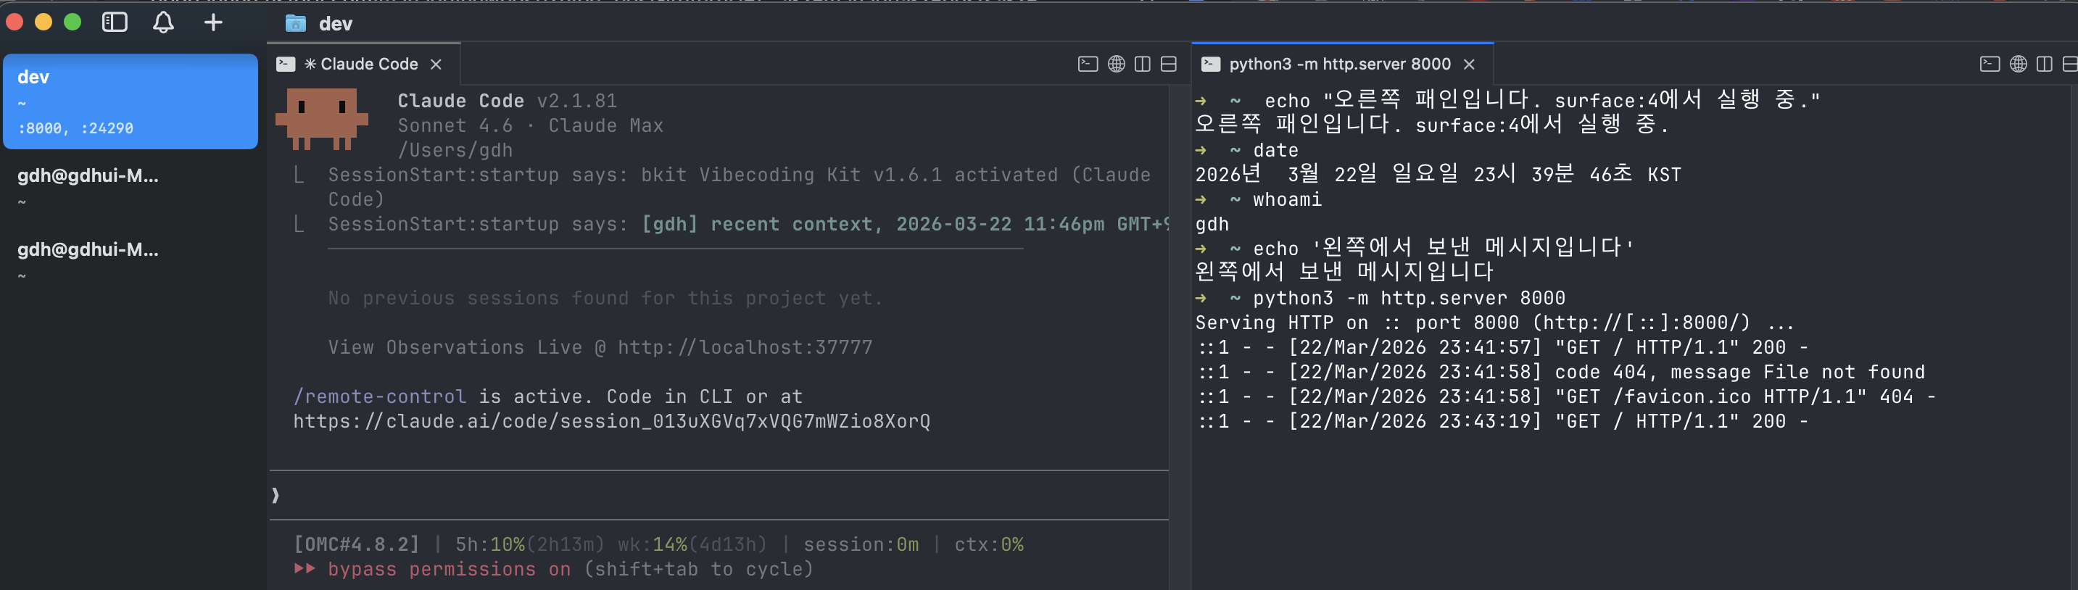Open new terminal in right pane
This screenshot has width=2078, height=590.
(1990, 64)
